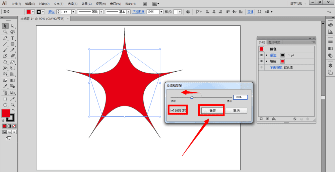Select the 未标题-1 document tab
Viewport: 335px width, 172px height.
tap(42, 19)
